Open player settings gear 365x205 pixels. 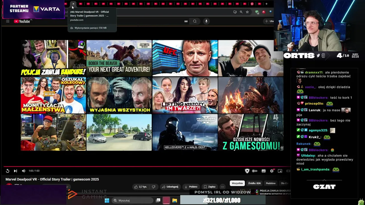[272, 171]
